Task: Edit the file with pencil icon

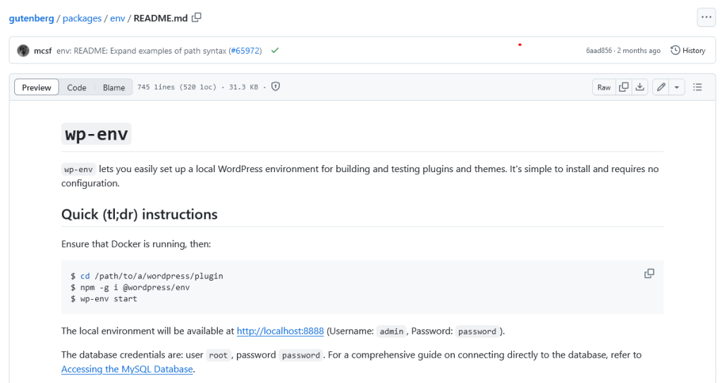Action: click(661, 87)
